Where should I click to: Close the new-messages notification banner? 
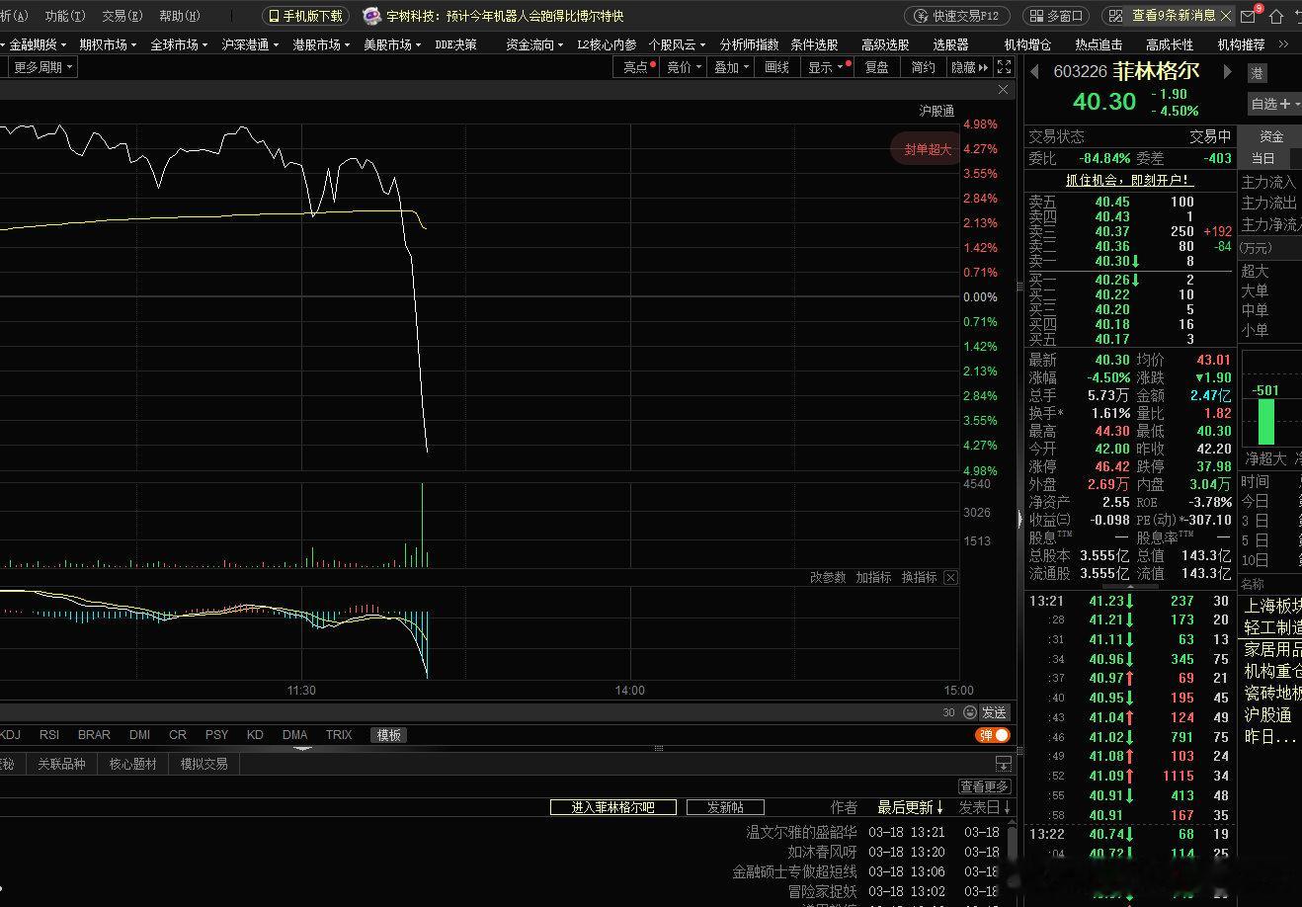(x=1226, y=16)
